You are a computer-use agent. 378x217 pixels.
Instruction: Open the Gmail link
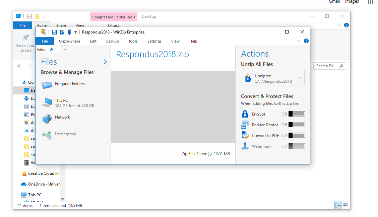(334, 2)
